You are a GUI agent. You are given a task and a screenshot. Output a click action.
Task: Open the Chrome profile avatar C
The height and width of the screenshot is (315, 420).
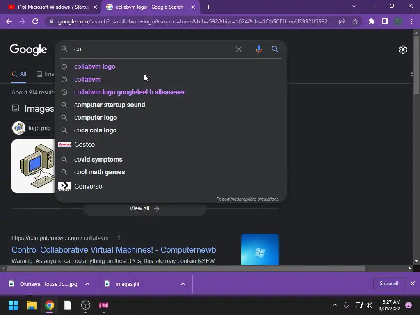click(x=398, y=21)
